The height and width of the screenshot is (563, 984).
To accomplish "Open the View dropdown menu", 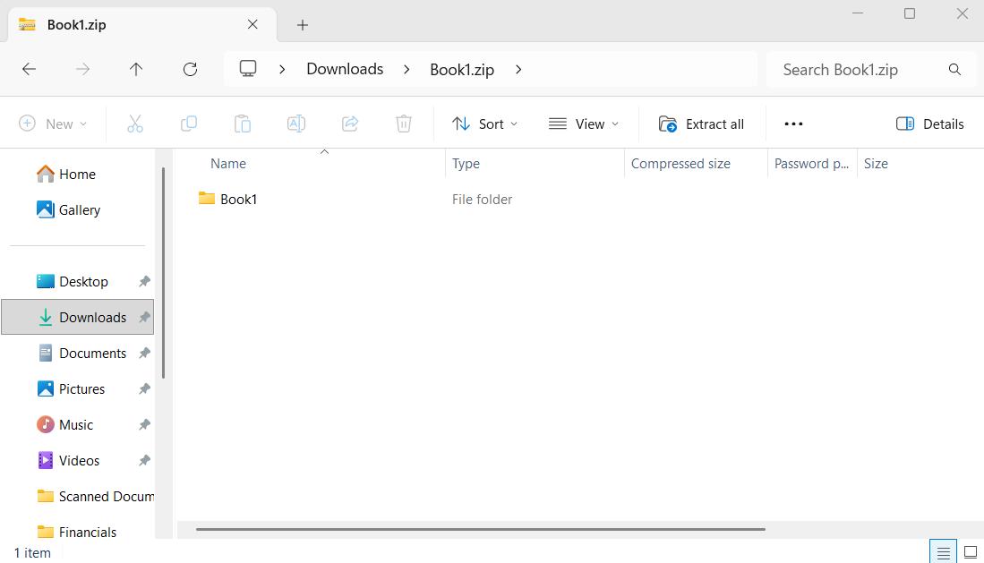I will (x=584, y=124).
